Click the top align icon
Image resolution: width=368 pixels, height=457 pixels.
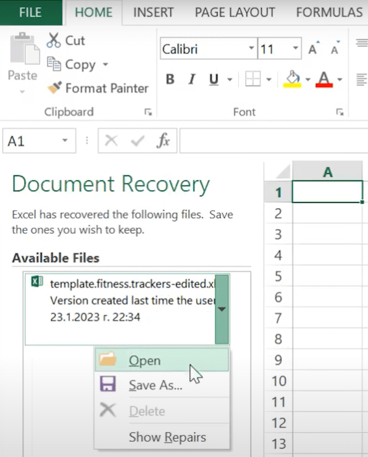click(362, 43)
